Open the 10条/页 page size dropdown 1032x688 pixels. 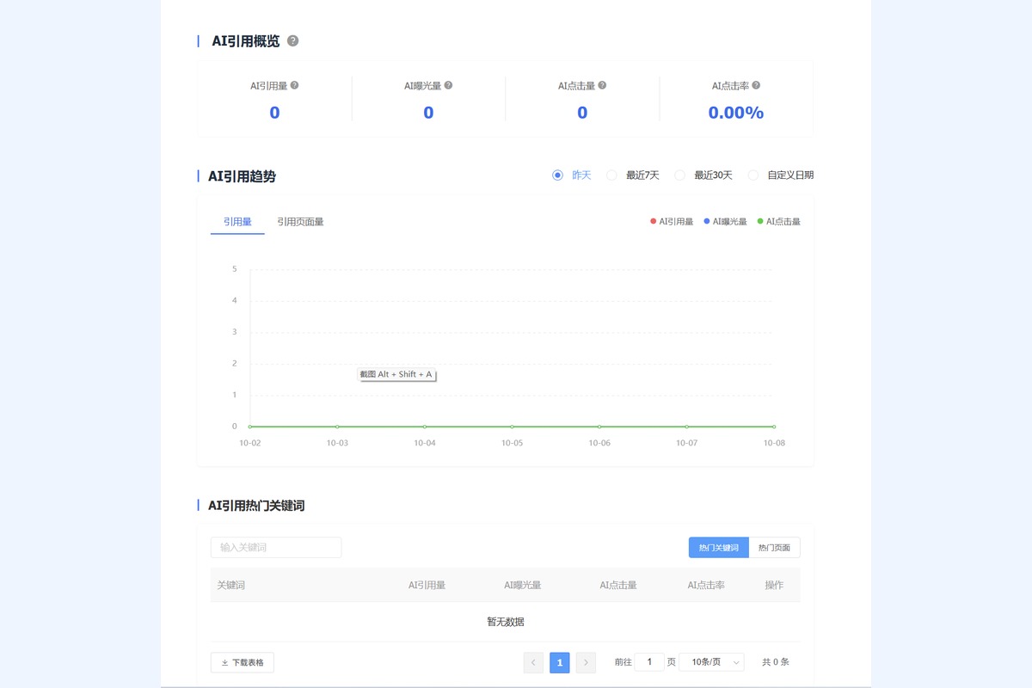tap(711, 662)
